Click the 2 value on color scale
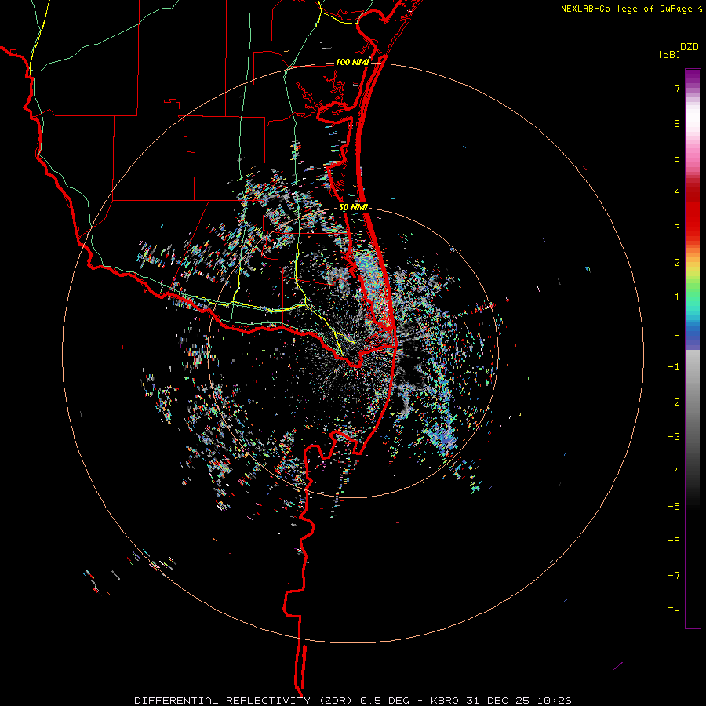The image size is (706, 706). coord(677,262)
